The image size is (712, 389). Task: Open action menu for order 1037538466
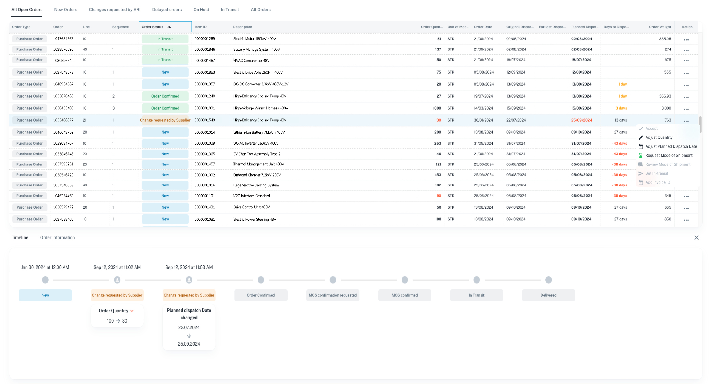point(686,220)
